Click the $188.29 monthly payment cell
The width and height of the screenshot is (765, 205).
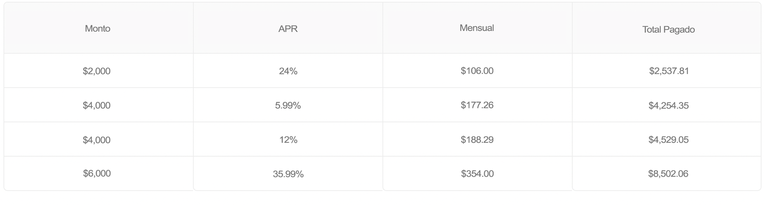tap(477, 140)
